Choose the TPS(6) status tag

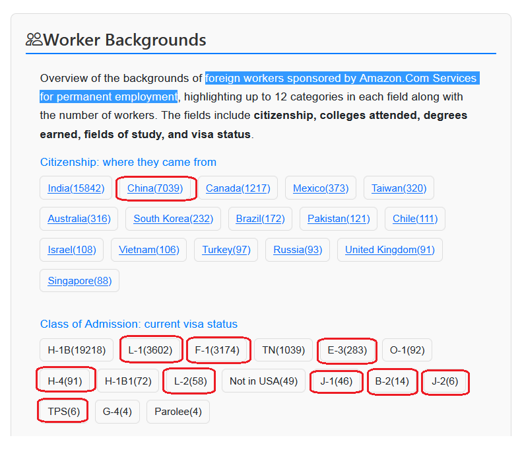(64, 412)
